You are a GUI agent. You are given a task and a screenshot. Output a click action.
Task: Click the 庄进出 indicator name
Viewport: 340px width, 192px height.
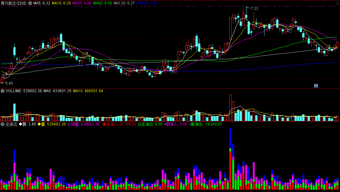click(x=11, y=124)
